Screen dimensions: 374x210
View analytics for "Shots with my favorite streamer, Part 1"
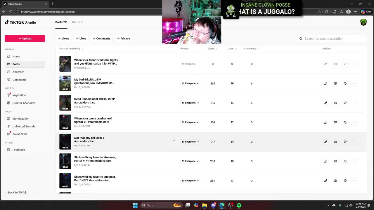click(335, 181)
